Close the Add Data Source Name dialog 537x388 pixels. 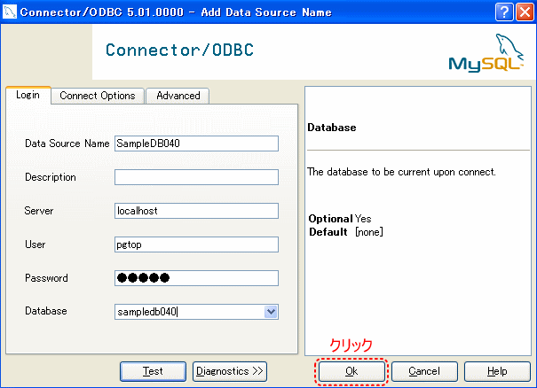tap(525, 12)
